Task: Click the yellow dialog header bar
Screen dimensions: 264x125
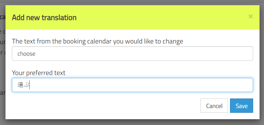Action: pos(132,17)
